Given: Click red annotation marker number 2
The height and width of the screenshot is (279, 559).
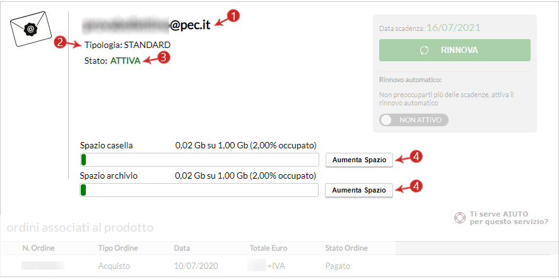Looking at the screenshot, I should point(60,42).
